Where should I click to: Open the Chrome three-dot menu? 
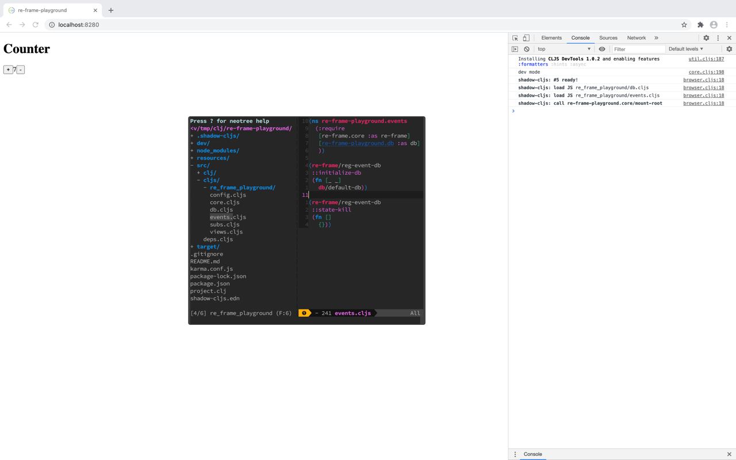tap(727, 25)
